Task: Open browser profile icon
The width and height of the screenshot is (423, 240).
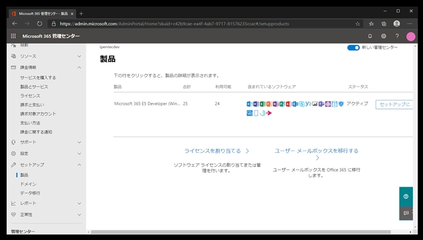Action: 396,24
